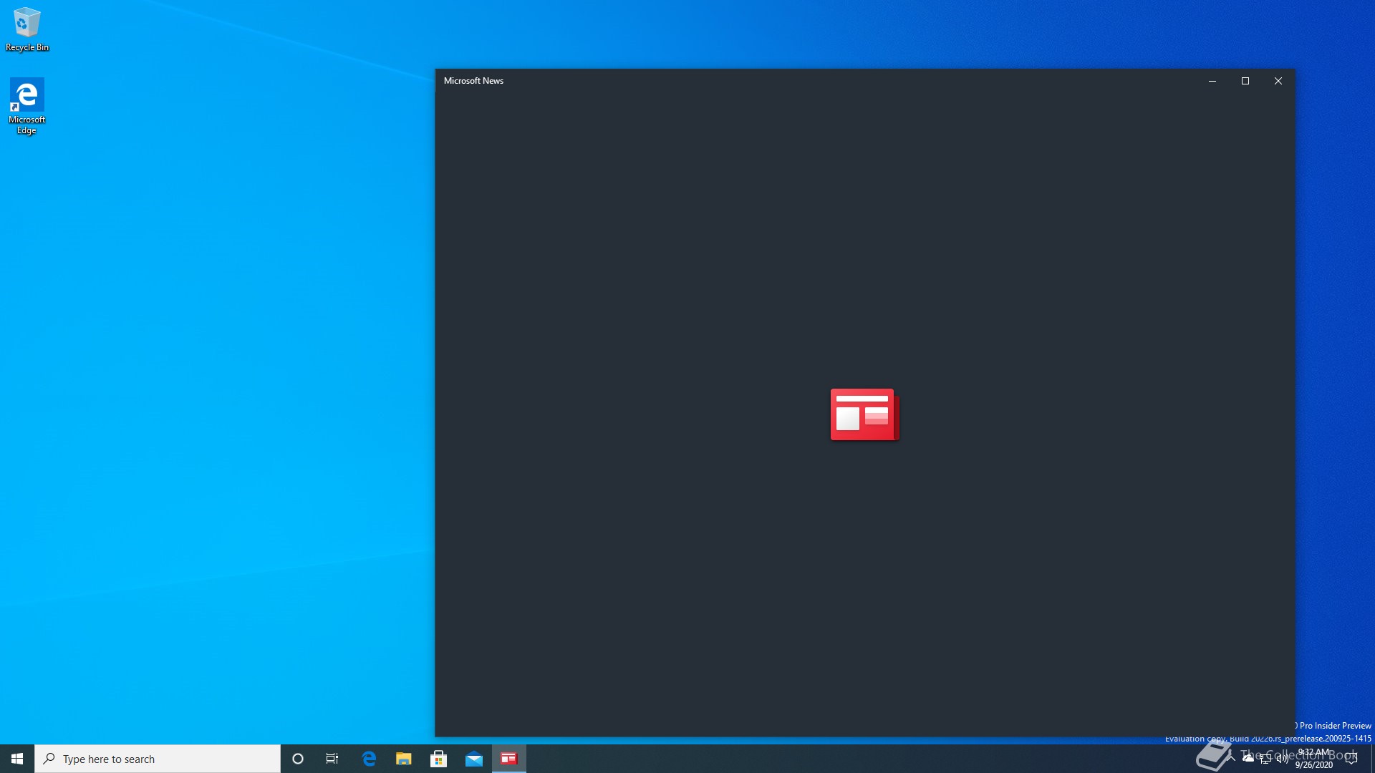The width and height of the screenshot is (1375, 773).
Task: Click the Microsoft News taskbar icon
Action: click(509, 759)
